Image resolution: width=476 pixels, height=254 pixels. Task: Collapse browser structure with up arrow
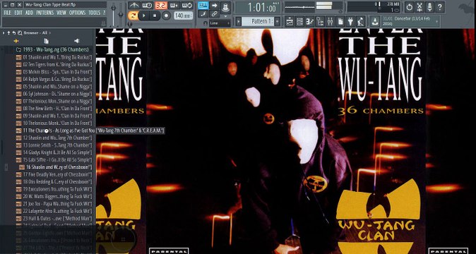tap(8, 32)
